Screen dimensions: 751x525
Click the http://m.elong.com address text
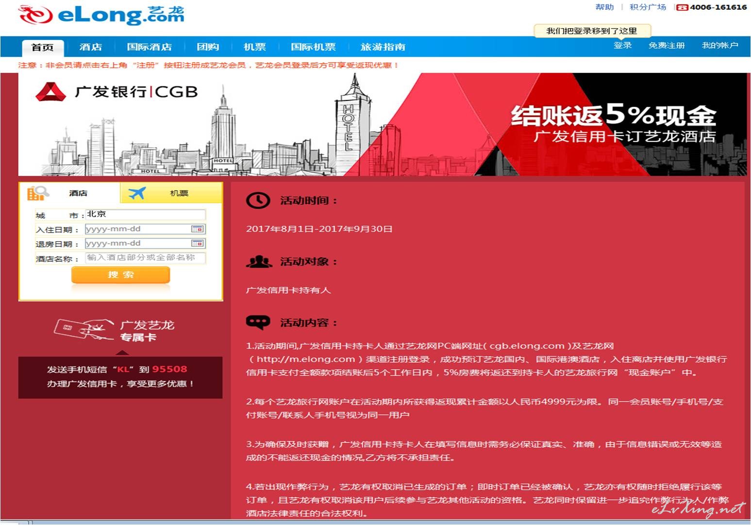(306, 359)
